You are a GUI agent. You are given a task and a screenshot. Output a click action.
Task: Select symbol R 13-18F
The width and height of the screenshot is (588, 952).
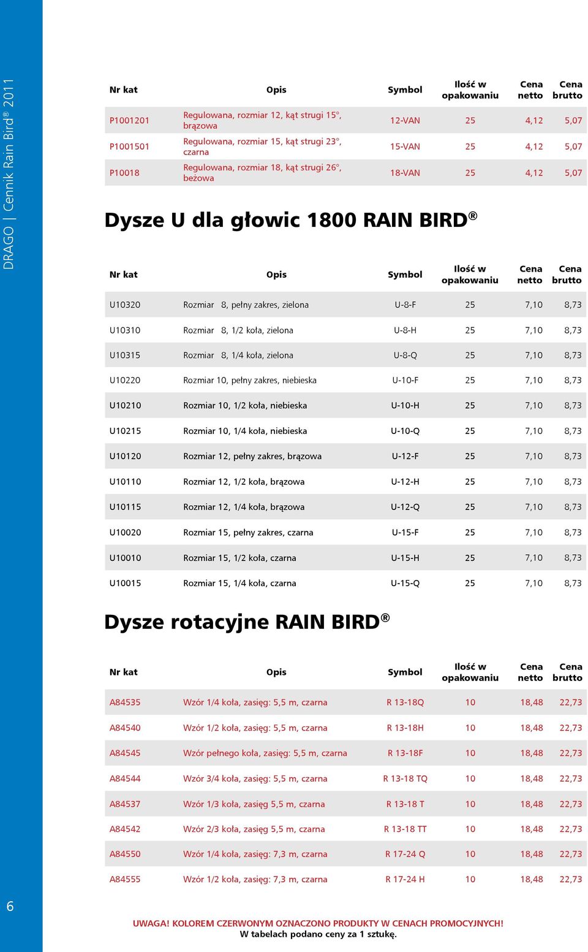pos(405,753)
